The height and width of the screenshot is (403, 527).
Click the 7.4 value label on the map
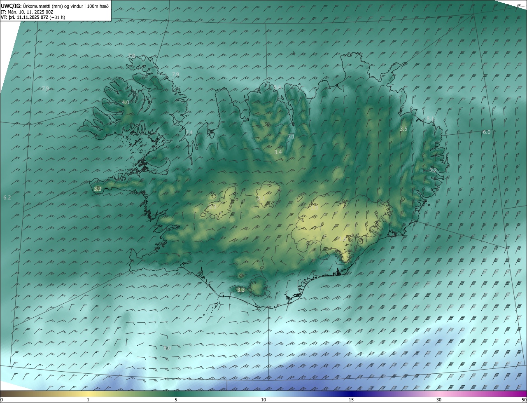189,132
